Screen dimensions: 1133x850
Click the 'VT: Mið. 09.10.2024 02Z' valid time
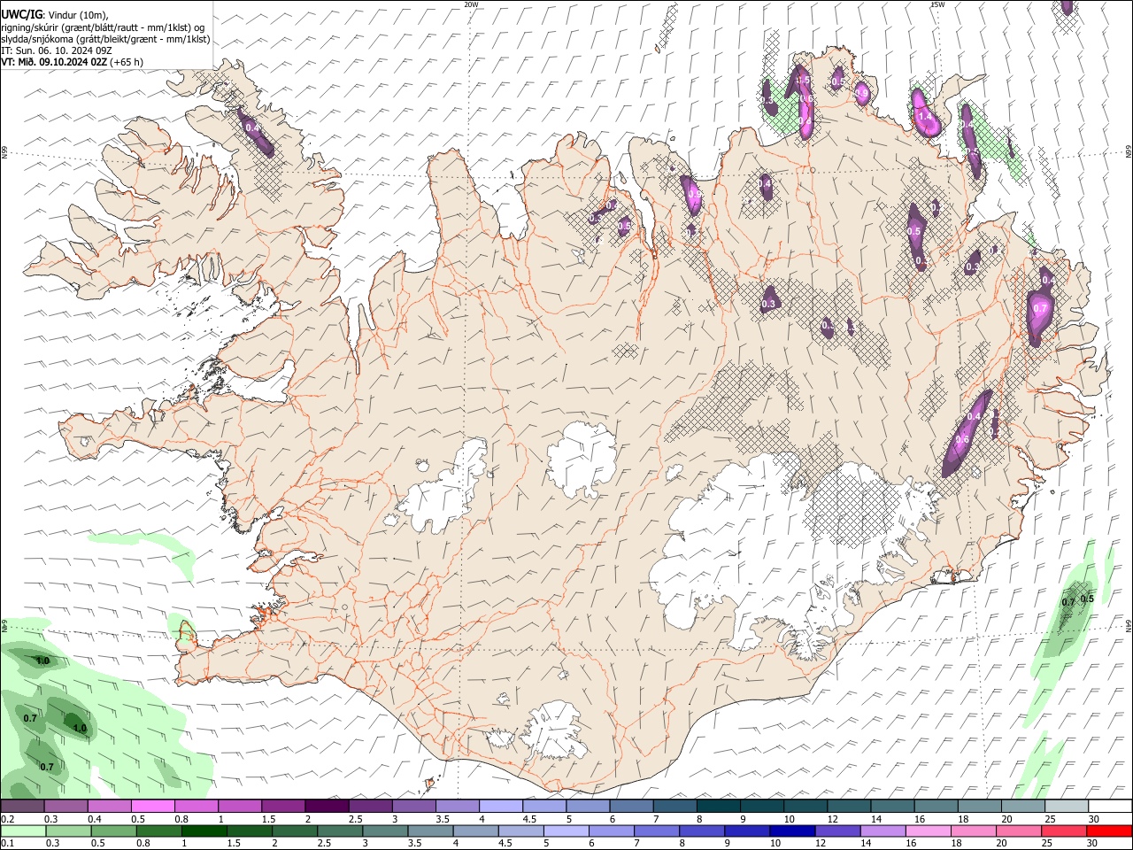55,62
